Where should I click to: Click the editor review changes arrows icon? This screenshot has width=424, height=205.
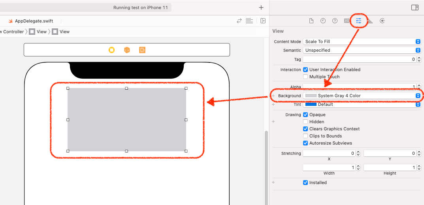coord(239,21)
